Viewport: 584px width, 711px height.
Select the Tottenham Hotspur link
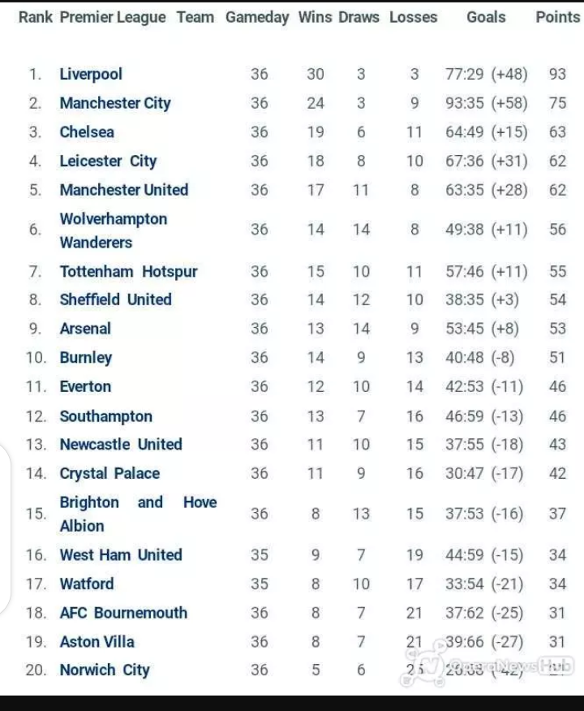click(128, 272)
